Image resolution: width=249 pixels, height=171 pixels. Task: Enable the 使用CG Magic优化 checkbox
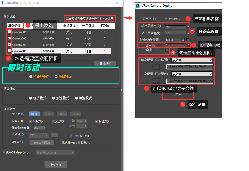[4, 152]
